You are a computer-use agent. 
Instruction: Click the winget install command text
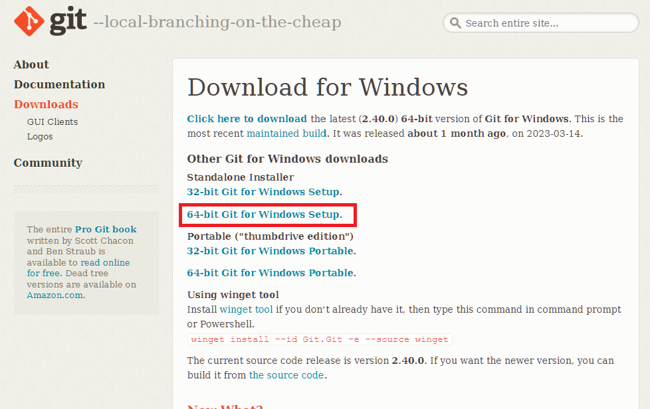[x=320, y=339]
